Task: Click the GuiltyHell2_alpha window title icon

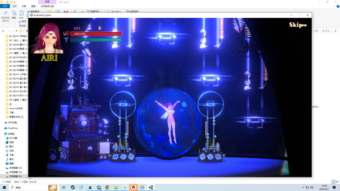Action: click(x=31, y=15)
